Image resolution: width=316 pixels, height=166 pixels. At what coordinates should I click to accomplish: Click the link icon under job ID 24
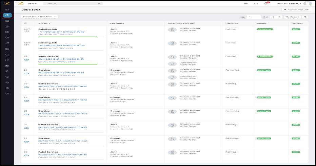click(x=26, y=73)
